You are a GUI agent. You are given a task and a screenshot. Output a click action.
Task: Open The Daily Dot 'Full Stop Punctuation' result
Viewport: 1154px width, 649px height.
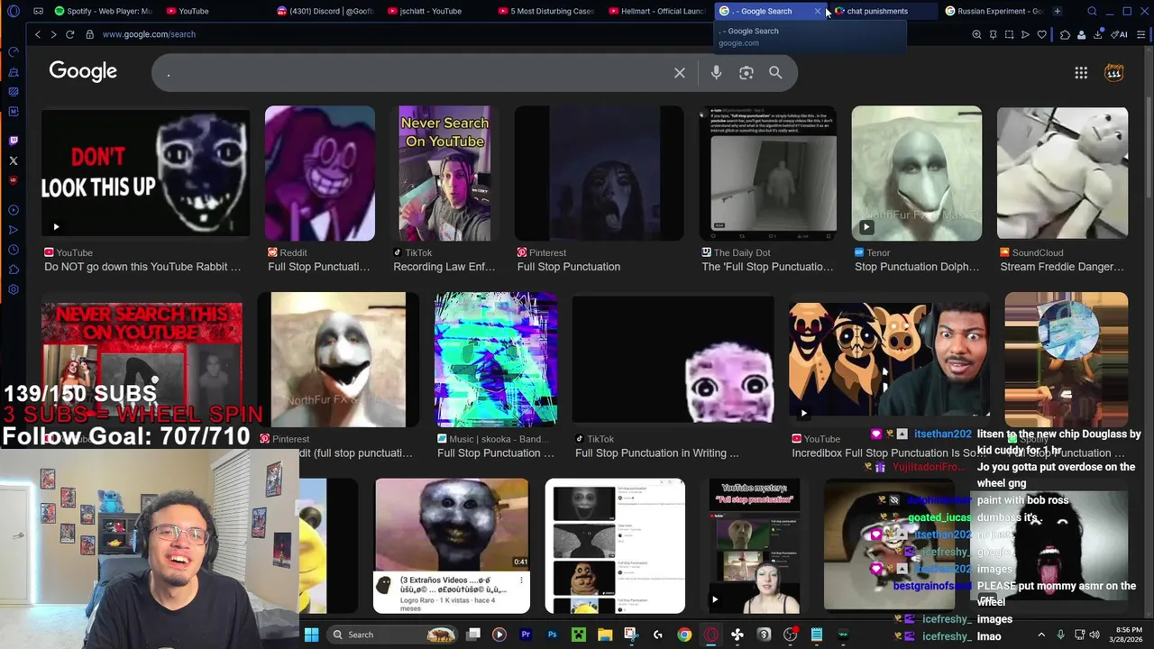[767, 267]
